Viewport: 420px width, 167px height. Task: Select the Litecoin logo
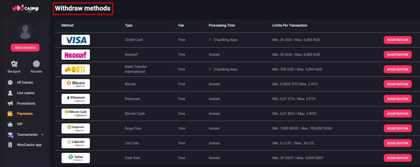(76, 143)
